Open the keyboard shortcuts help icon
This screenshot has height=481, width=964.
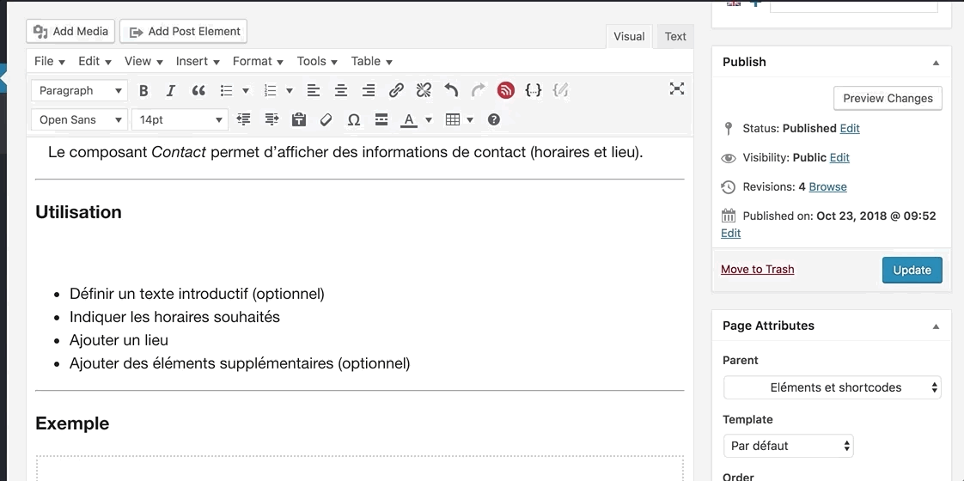(494, 119)
